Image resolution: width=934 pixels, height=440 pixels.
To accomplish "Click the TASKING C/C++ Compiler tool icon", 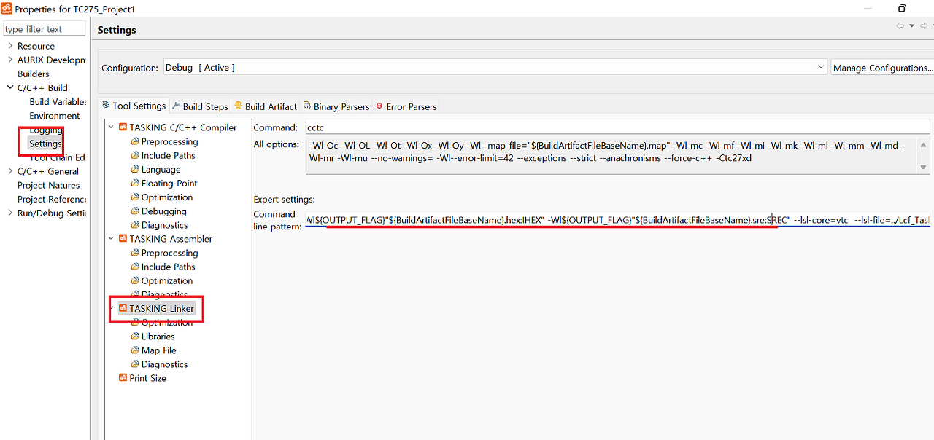I will (123, 127).
